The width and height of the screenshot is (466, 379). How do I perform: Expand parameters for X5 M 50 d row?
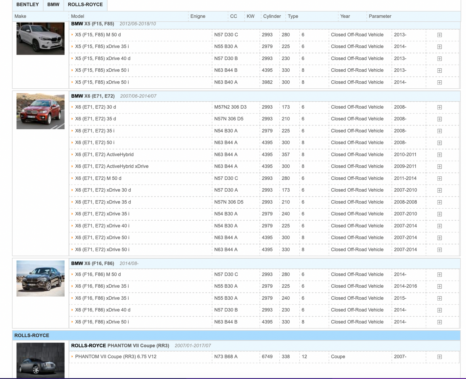point(440,35)
